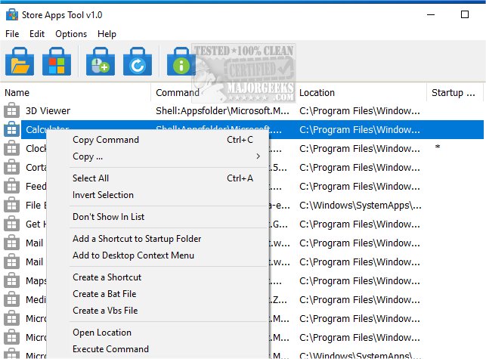Open the File menu
The width and height of the screenshot is (486, 359).
(x=12, y=34)
